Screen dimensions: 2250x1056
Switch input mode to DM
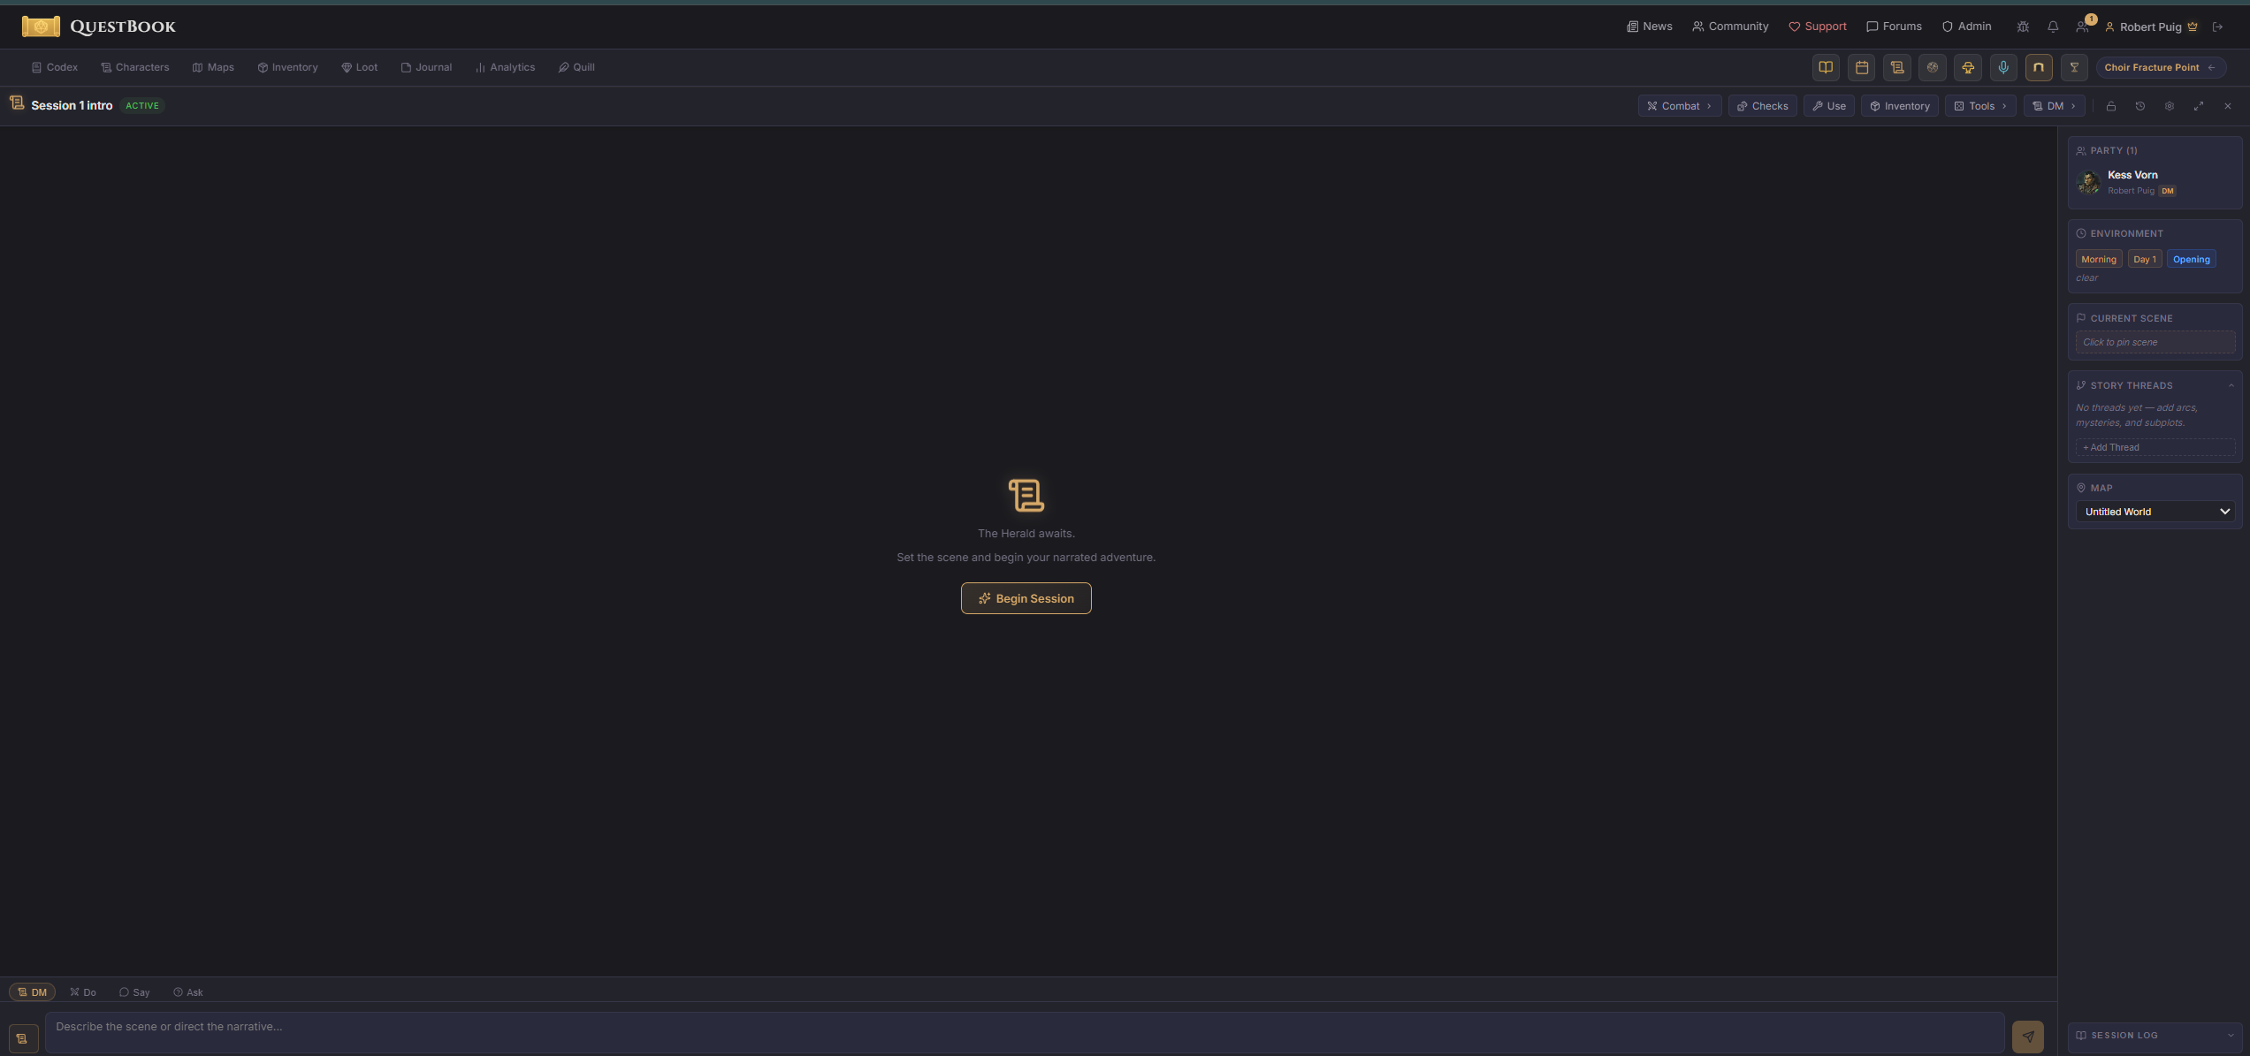point(33,992)
